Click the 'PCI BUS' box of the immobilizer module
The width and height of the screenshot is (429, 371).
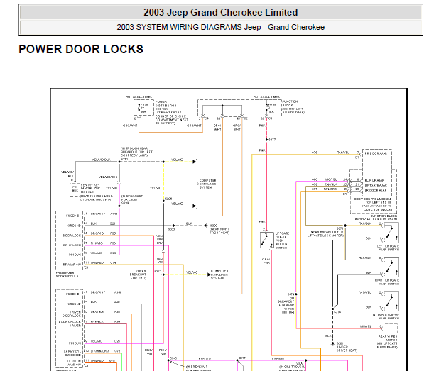point(75,189)
